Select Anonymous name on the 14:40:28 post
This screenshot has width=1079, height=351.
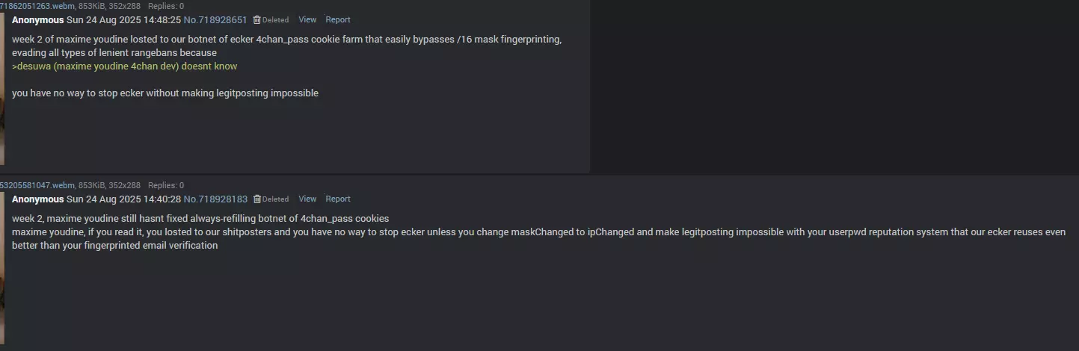click(38, 199)
